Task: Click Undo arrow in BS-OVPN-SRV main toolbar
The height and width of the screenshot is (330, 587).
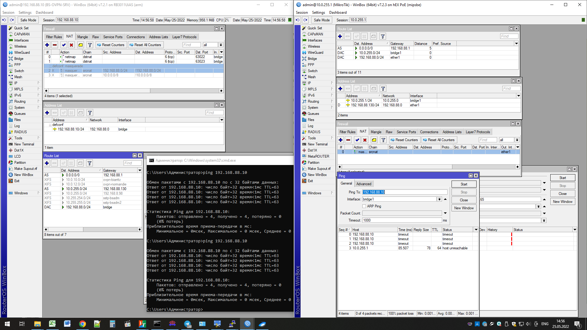Action: pyautogui.click(x=4, y=20)
